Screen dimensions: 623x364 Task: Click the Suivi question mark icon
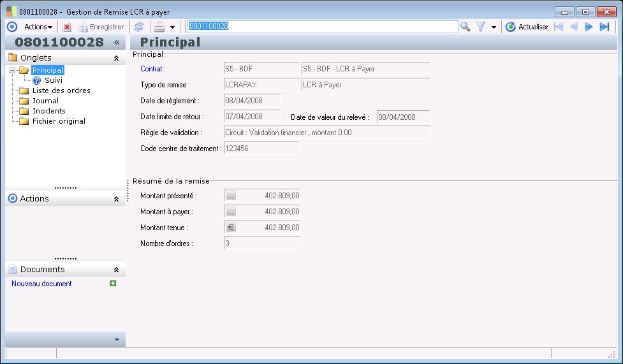pyautogui.click(x=36, y=81)
